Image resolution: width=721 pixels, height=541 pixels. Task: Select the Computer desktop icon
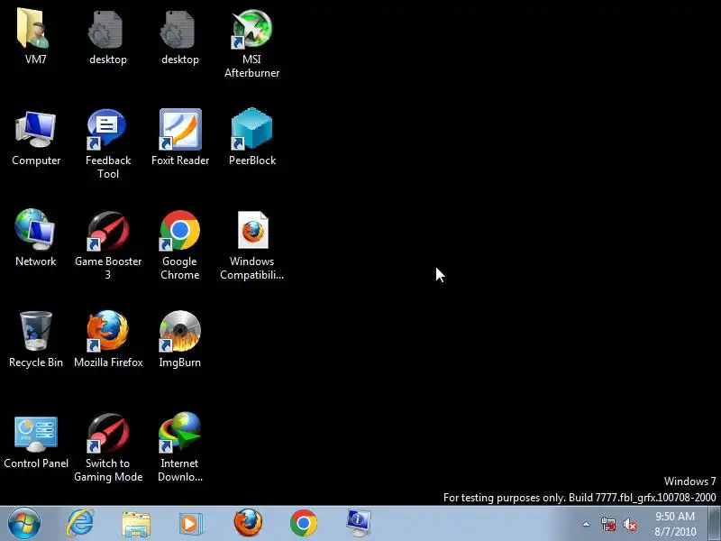[36, 131]
